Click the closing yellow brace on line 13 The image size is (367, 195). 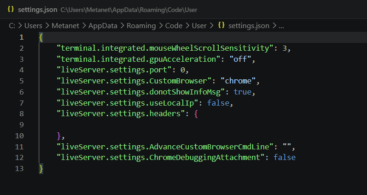[x=41, y=169]
